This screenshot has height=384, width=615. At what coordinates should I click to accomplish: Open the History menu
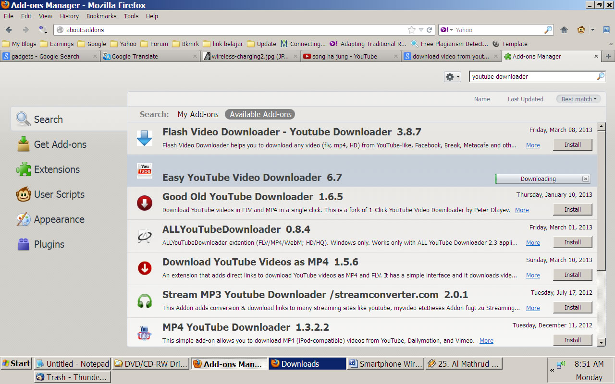[69, 16]
